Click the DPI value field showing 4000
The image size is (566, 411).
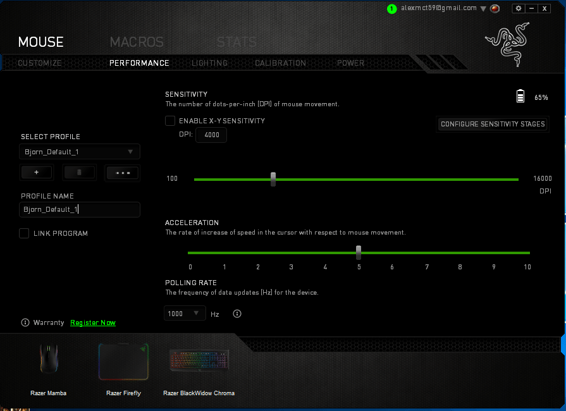[211, 135]
